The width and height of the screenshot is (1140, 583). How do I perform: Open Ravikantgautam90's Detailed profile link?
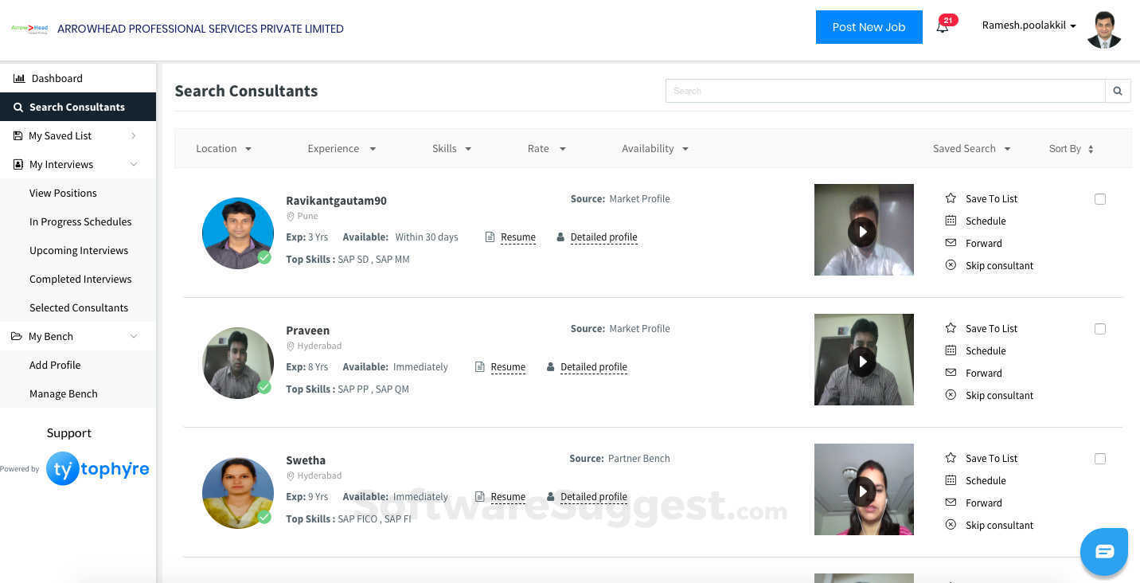604,237
